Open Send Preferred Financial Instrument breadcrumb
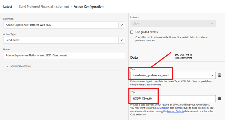This screenshot has width=225, height=120. (x=44, y=6)
